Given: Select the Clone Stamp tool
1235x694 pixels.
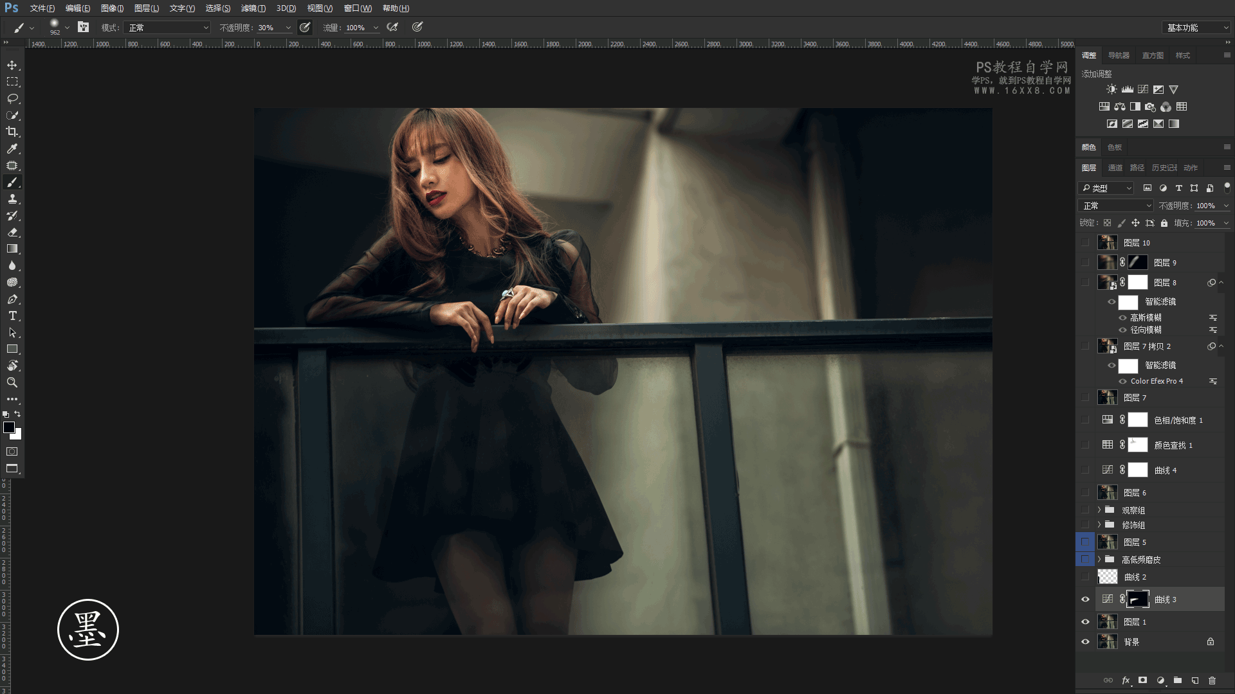Looking at the screenshot, I should 12,199.
